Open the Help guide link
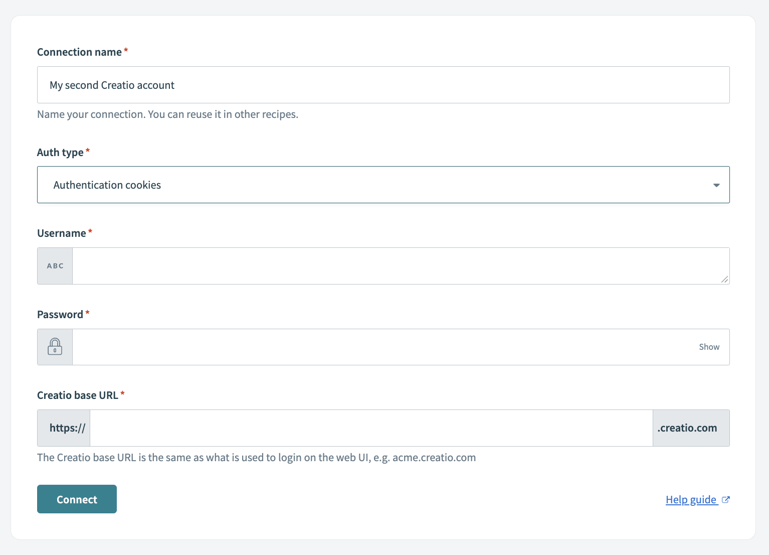769x555 pixels. (x=691, y=499)
